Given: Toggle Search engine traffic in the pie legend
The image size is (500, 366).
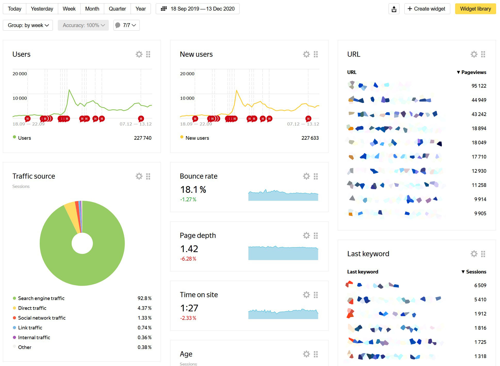Looking at the screenshot, I should (41, 298).
